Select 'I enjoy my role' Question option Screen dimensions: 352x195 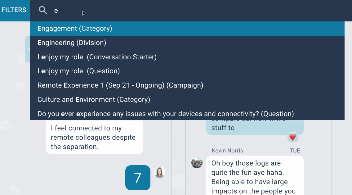pos(78,71)
